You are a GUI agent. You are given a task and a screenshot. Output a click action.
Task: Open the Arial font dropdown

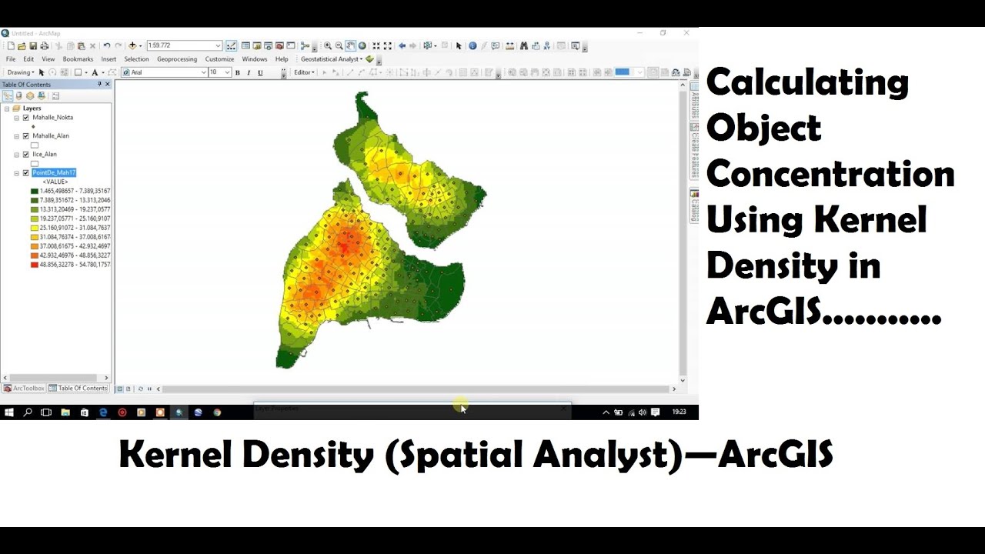point(203,72)
